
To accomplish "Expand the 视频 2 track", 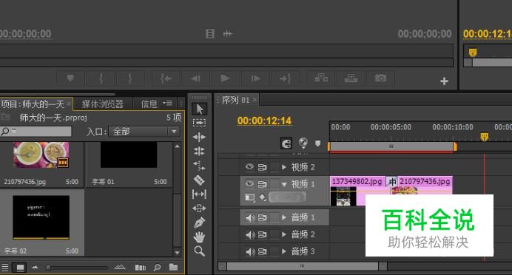I will click(284, 167).
